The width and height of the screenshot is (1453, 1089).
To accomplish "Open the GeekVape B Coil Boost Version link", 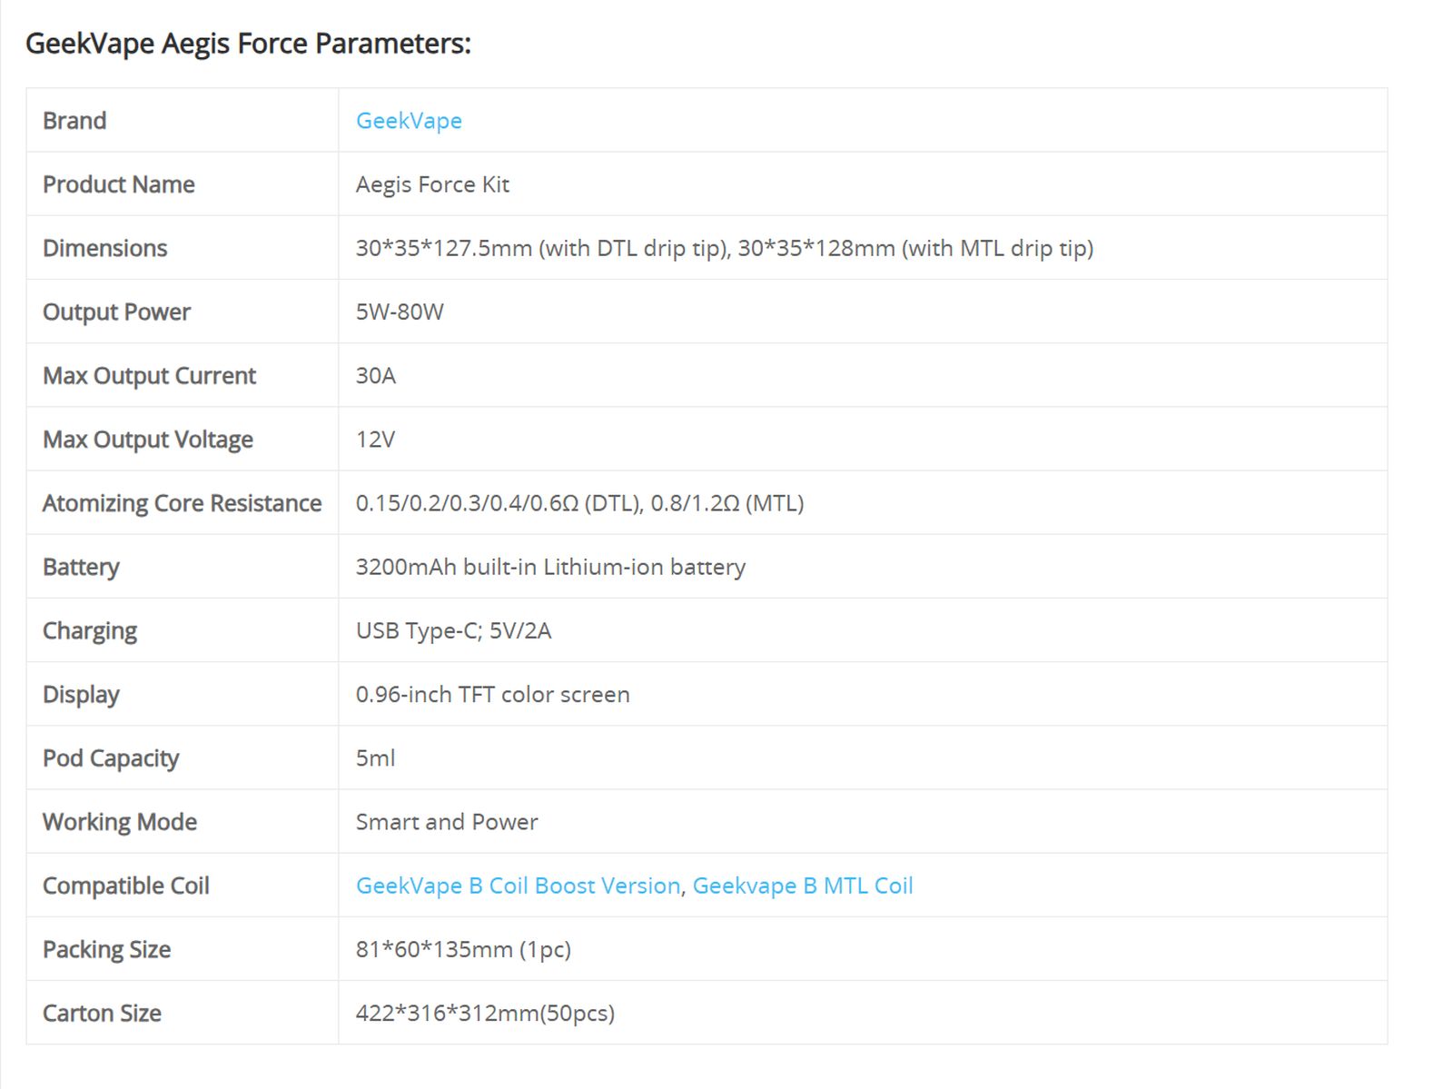I will (518, 886).
